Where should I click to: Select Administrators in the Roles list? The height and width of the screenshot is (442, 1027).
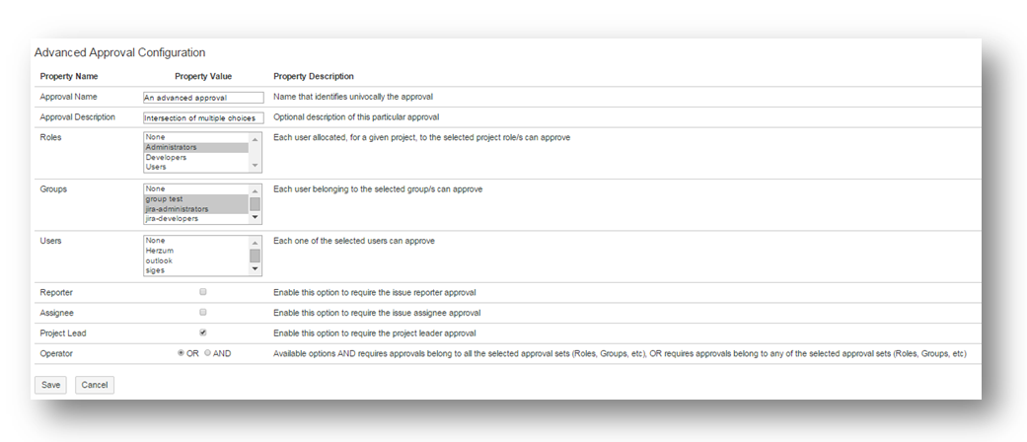pyautogui.click(x=195, y=147)
